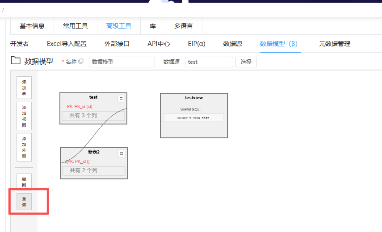Click the PK: PK_id () text in 新表2

[x=79, y=162]
